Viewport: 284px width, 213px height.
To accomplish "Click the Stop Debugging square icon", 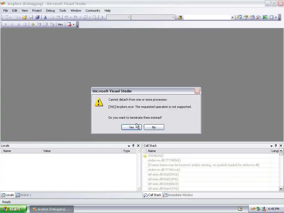I will click(x=19, y=24).
